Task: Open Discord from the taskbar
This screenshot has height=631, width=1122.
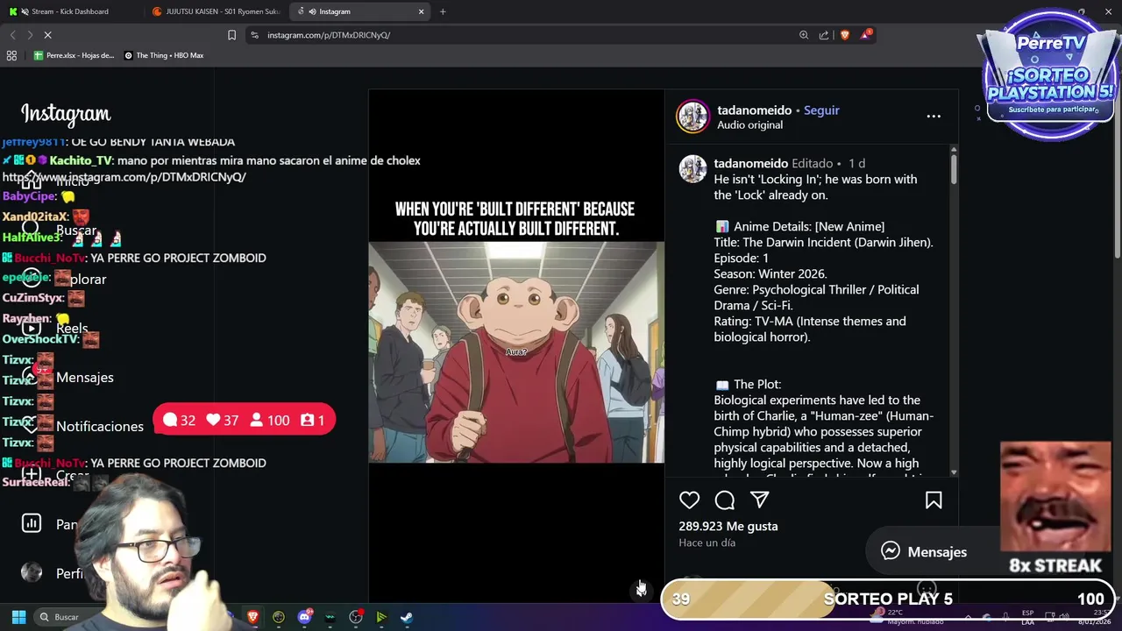Action: coord(304,617)
